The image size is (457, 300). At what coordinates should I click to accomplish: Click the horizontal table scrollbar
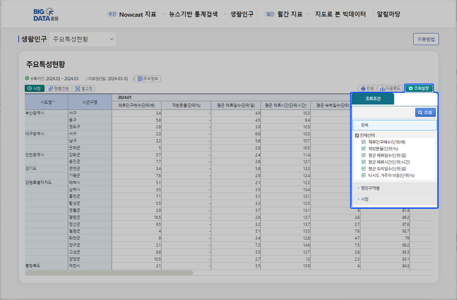click(x=109, y=273)
